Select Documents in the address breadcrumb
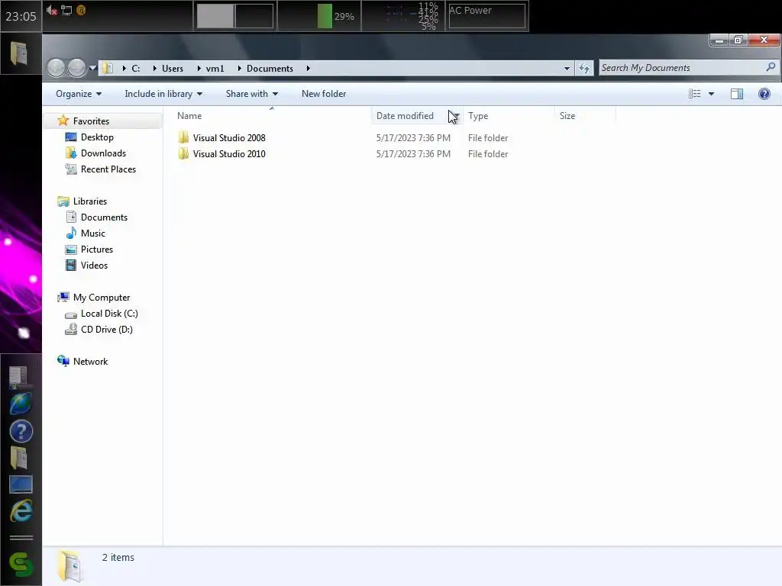Image resolution: width=782 pixels, height=586 pixels. (x=270, y=68)
